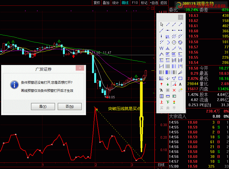
Task: Open the 叠加 overlay menu item
Action: [x=106, y=3]
